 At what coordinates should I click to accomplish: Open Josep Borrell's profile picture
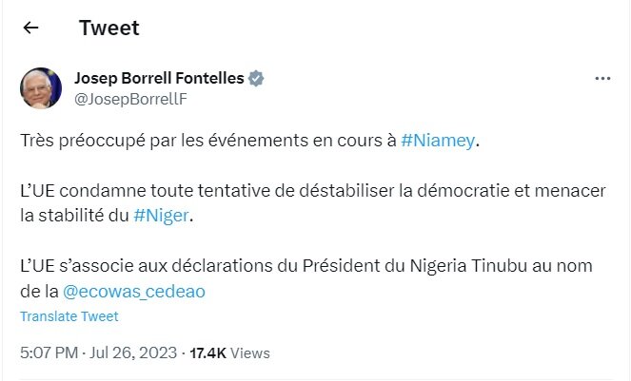(42, 87)
